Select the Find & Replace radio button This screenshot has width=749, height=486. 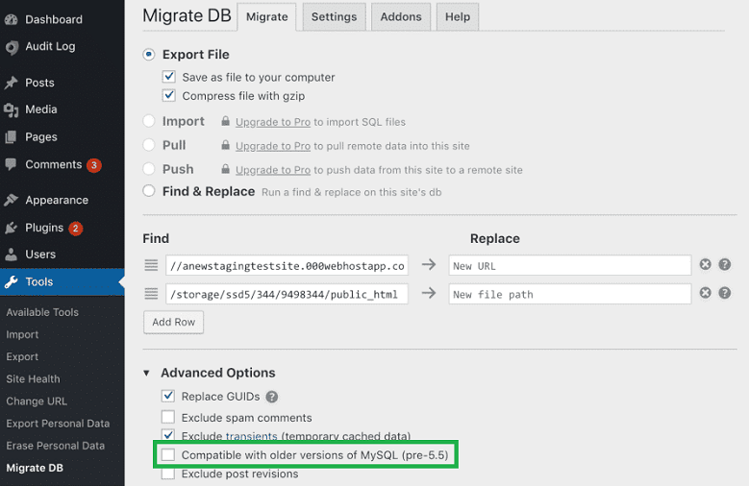[x=149, y=191]
